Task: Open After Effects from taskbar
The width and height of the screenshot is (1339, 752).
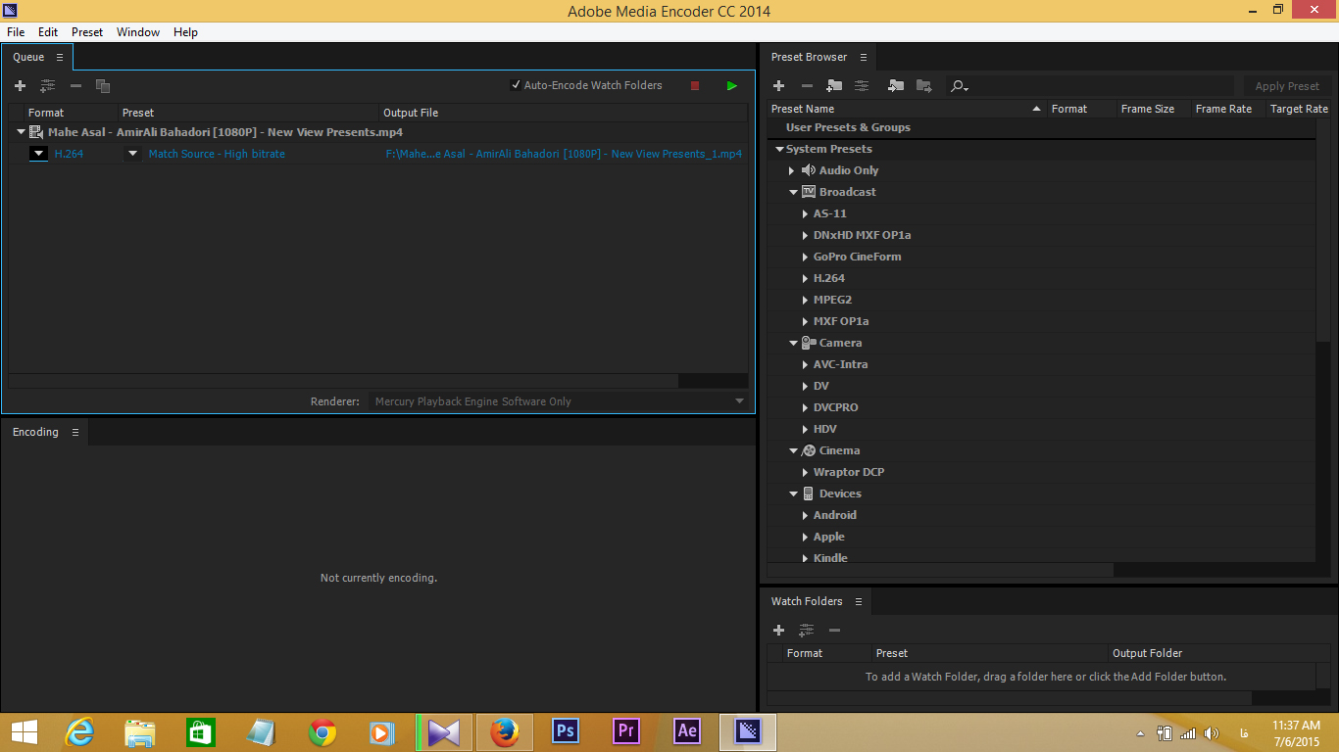Action: point(687,731)
